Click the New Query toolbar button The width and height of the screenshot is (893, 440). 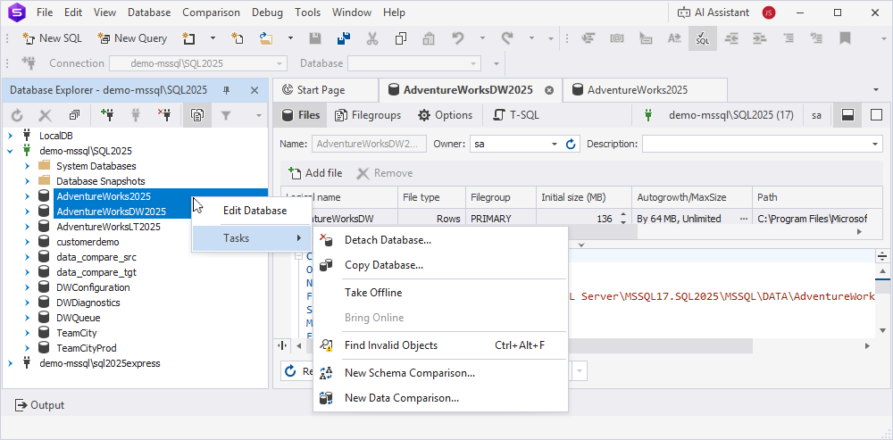[x=132, y=38]
